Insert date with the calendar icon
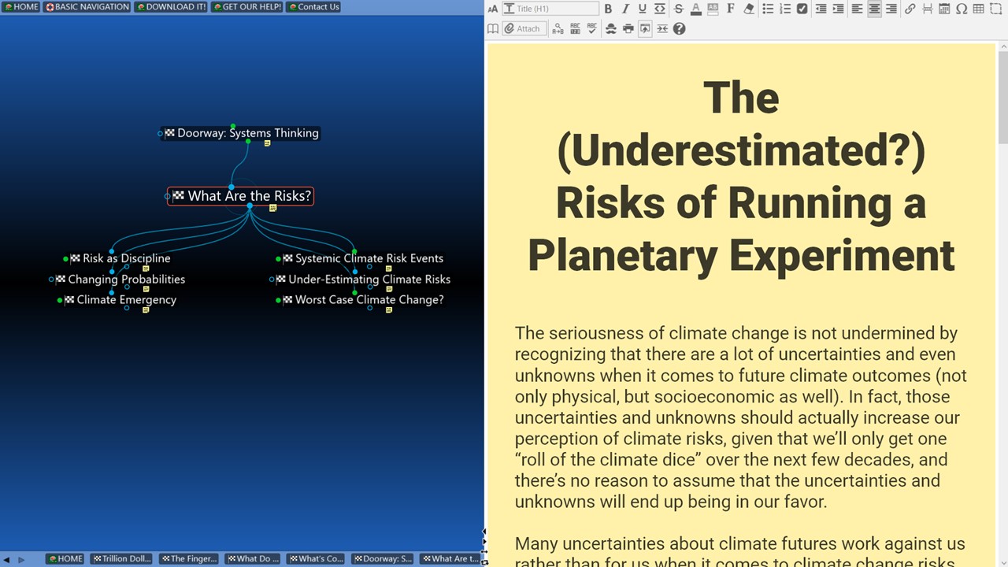 tap(944, 9)
